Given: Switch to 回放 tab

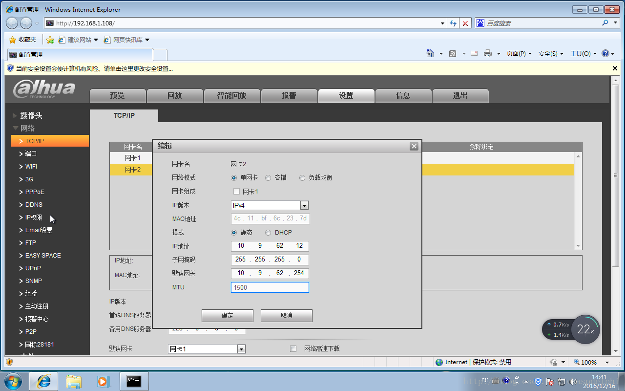Looking at the screenshot, I should coord(175,96).
